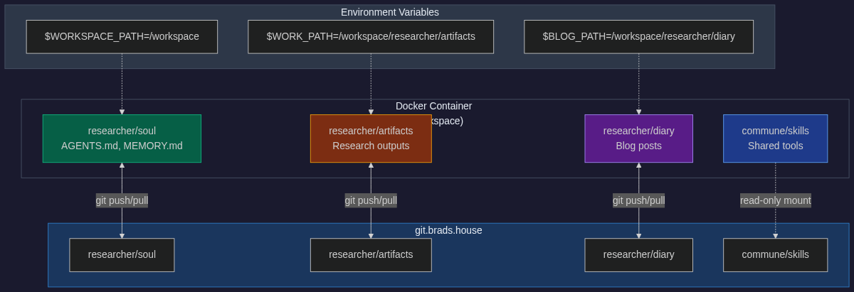Click commune/skills repo in git.brads.house
Image resolution: width=854 pixels, height=292 pixels.
click(x=775, y=254)
